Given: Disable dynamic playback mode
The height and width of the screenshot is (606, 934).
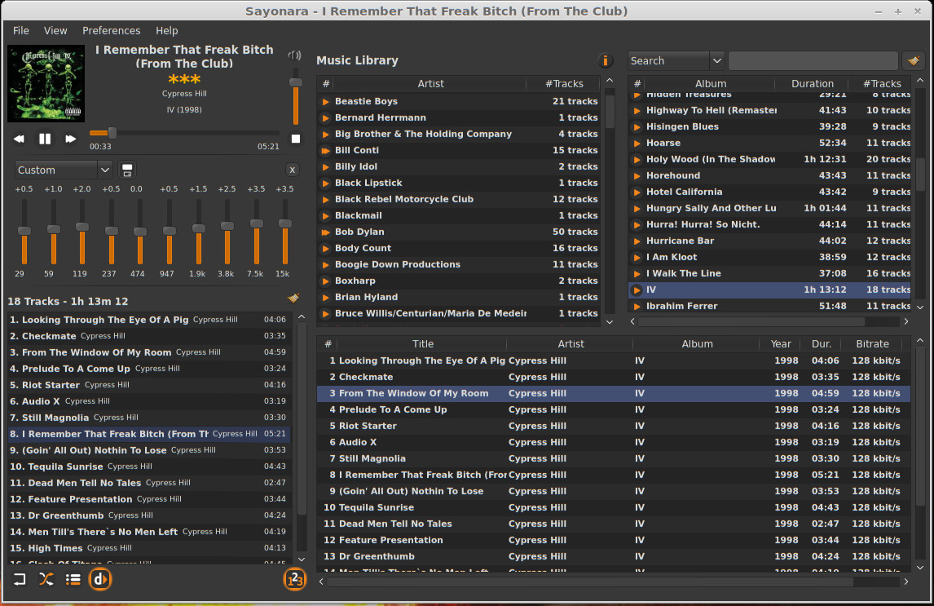Looking at the screenshot, I should (99, 579).
